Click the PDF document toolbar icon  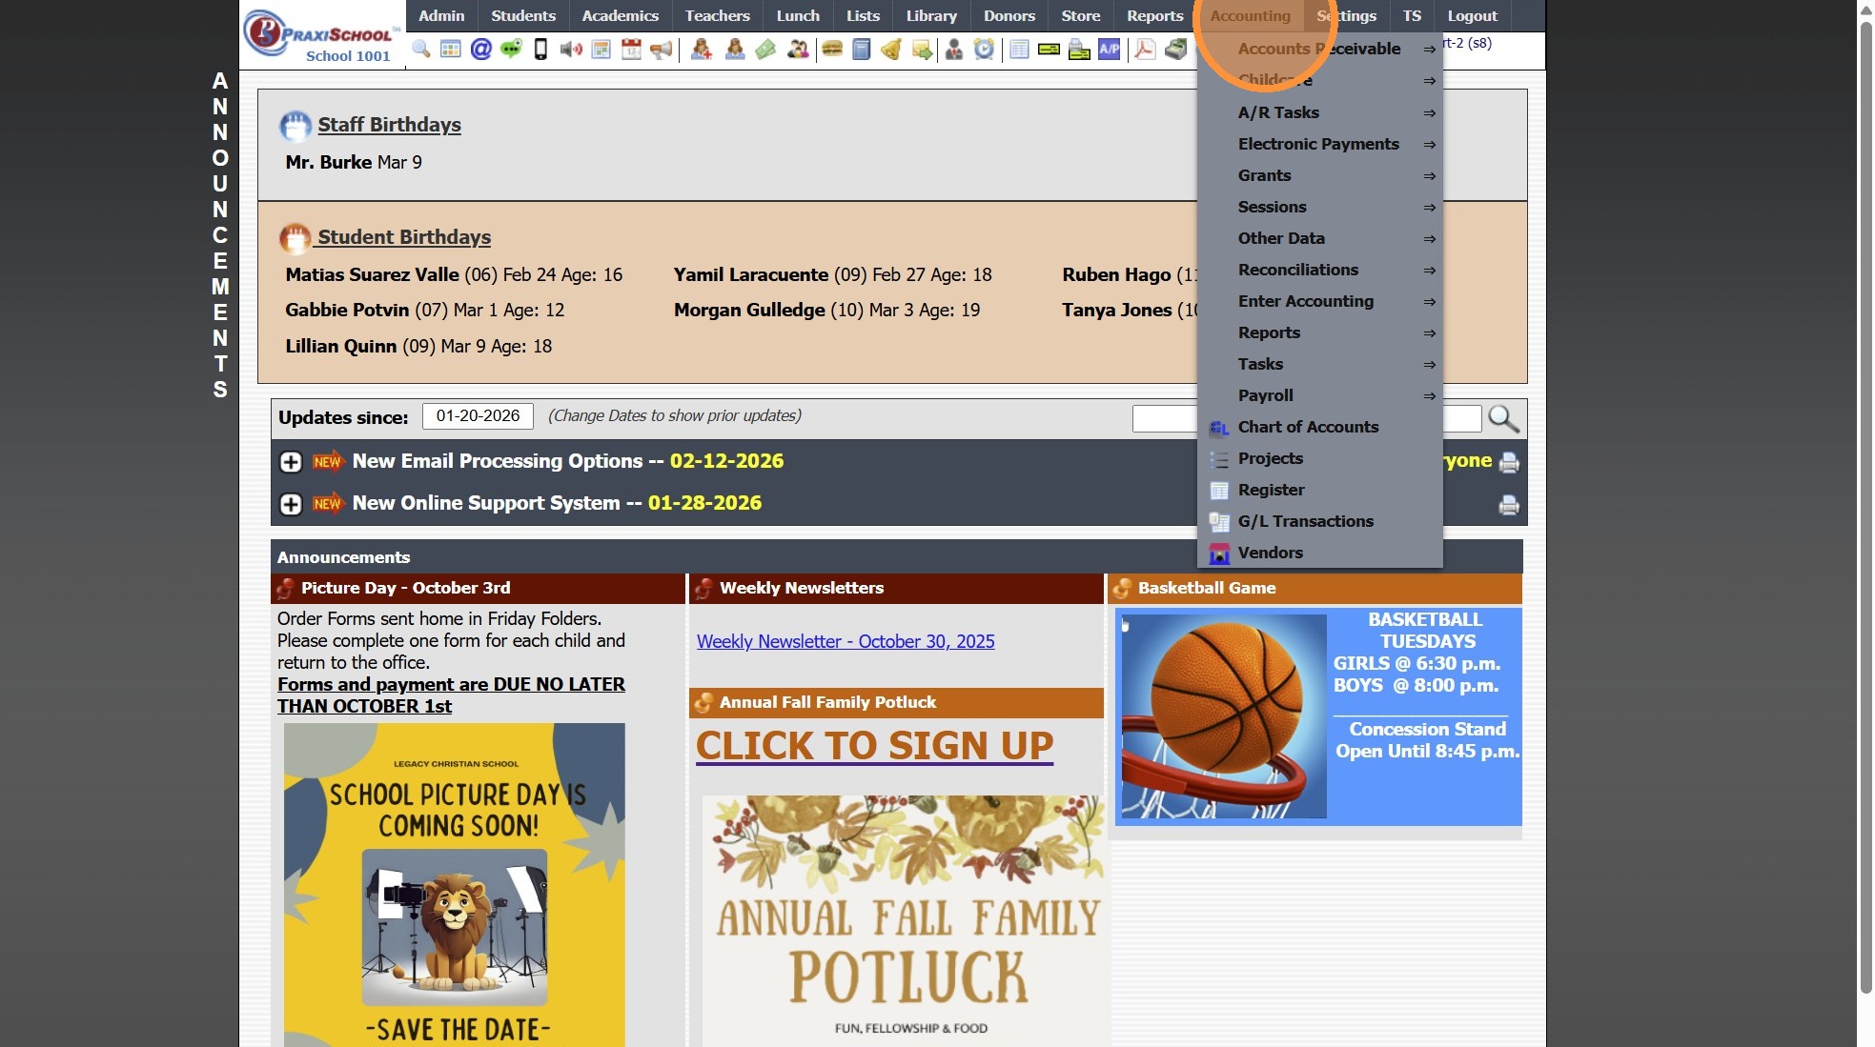1145,50
